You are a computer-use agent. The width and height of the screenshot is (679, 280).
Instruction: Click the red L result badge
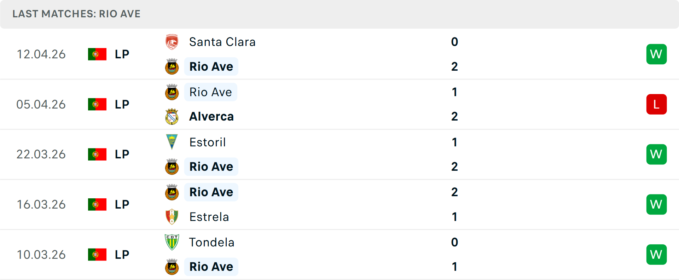[656, 104]
